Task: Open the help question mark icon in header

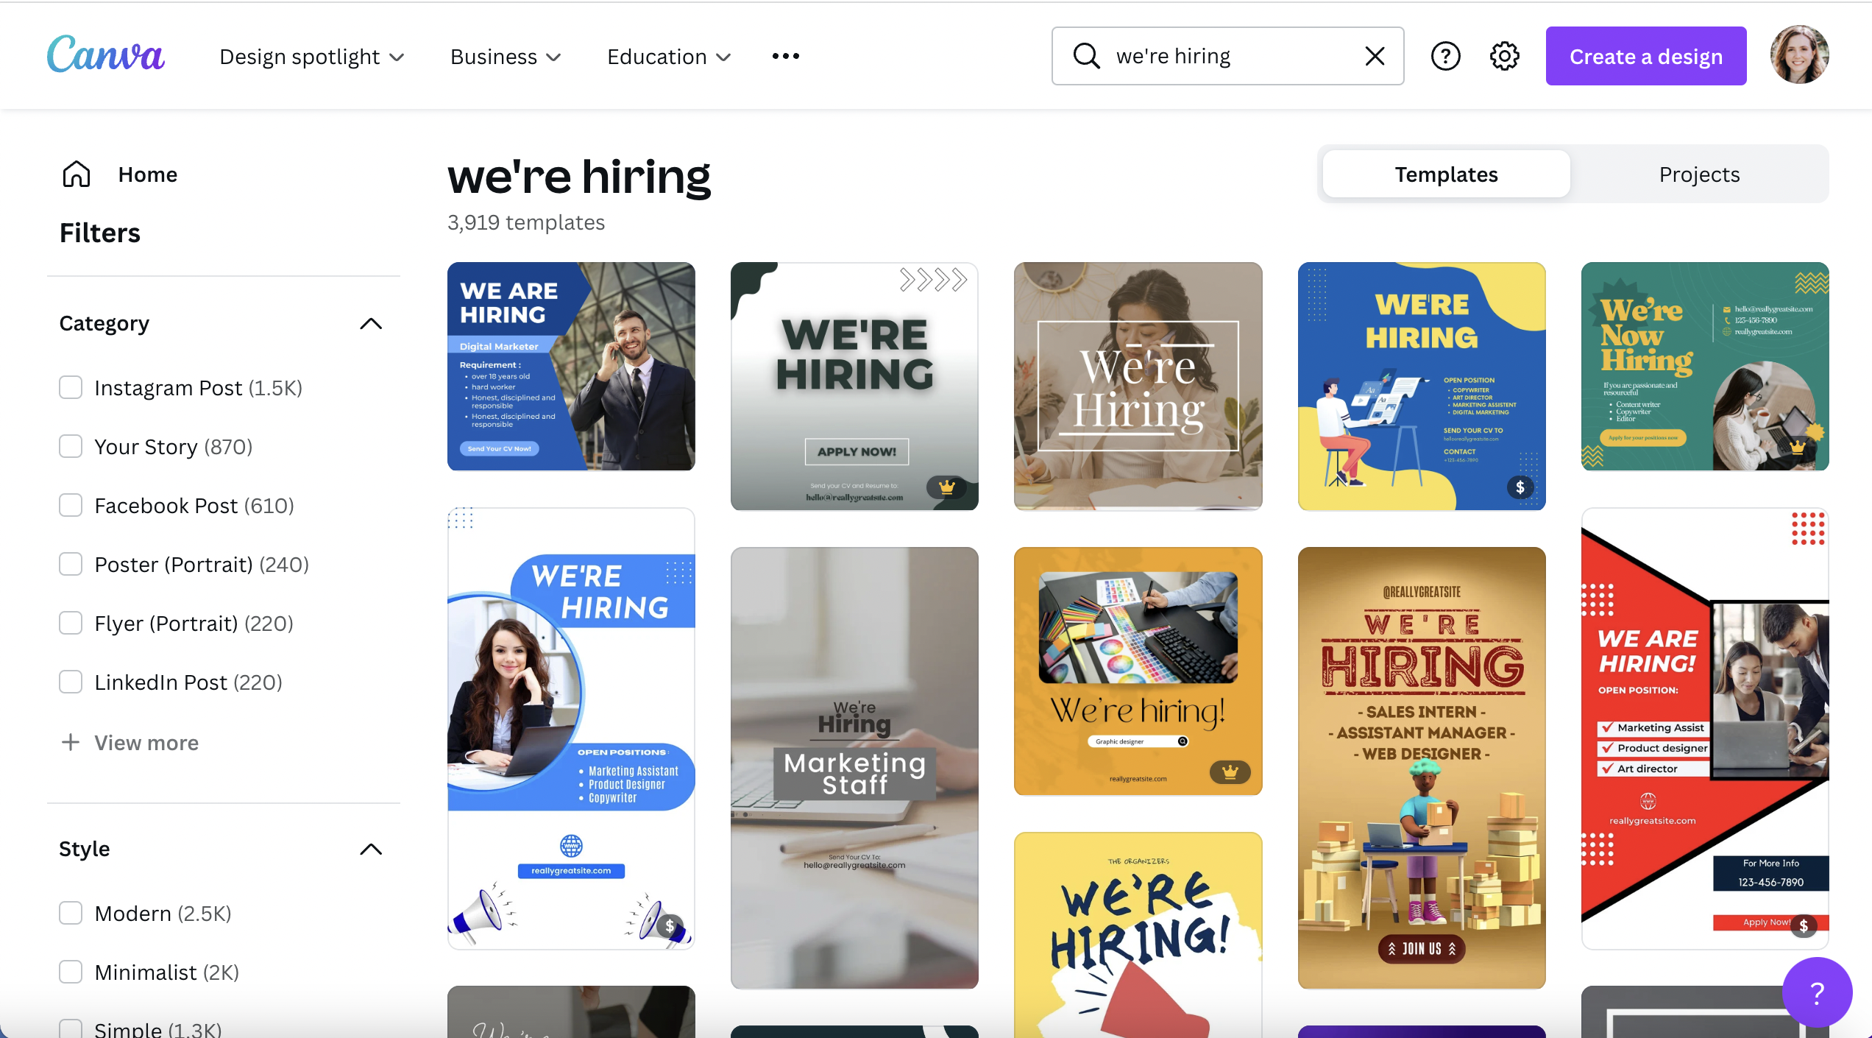Action: pos(1445,56)
